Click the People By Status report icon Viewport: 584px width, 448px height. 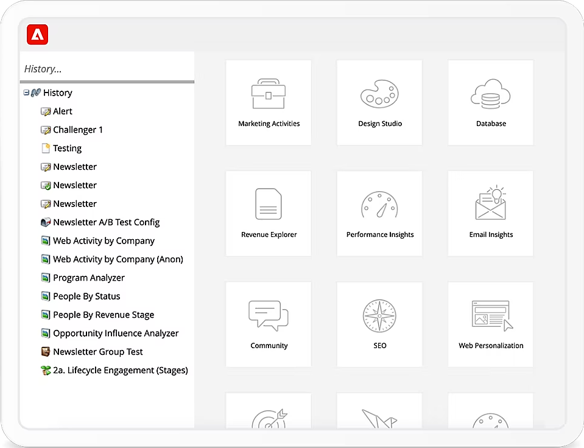(x=46, y=296)
